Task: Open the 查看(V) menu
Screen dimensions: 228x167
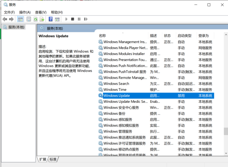Action: click(x=41, y=13)
